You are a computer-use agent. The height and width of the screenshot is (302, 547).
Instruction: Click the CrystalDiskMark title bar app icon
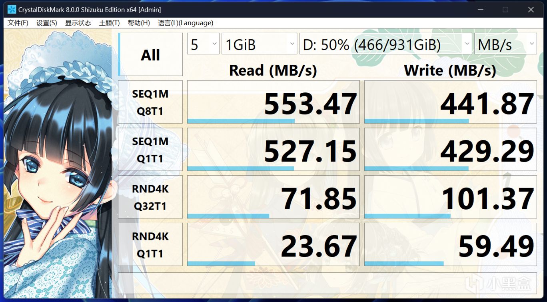pos(12,9)
